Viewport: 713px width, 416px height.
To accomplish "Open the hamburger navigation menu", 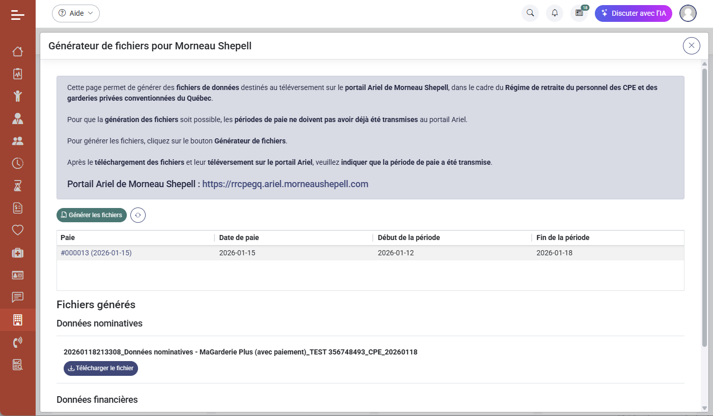I will 18,15.
